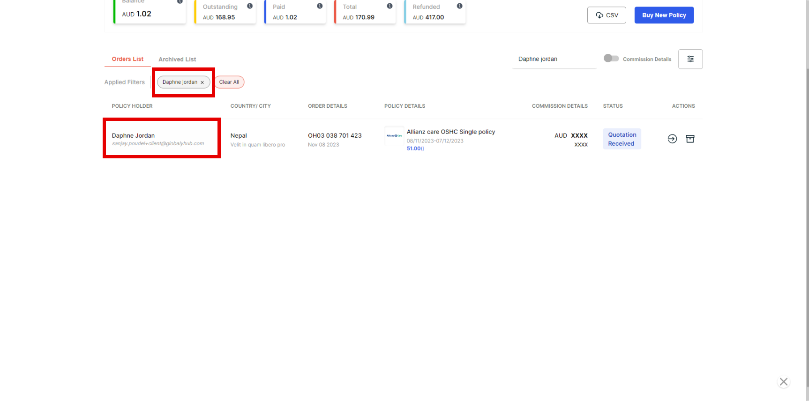Open the Paid card info icon
Viewport: 809px width, 401px height.
click(x=320, y=6)
